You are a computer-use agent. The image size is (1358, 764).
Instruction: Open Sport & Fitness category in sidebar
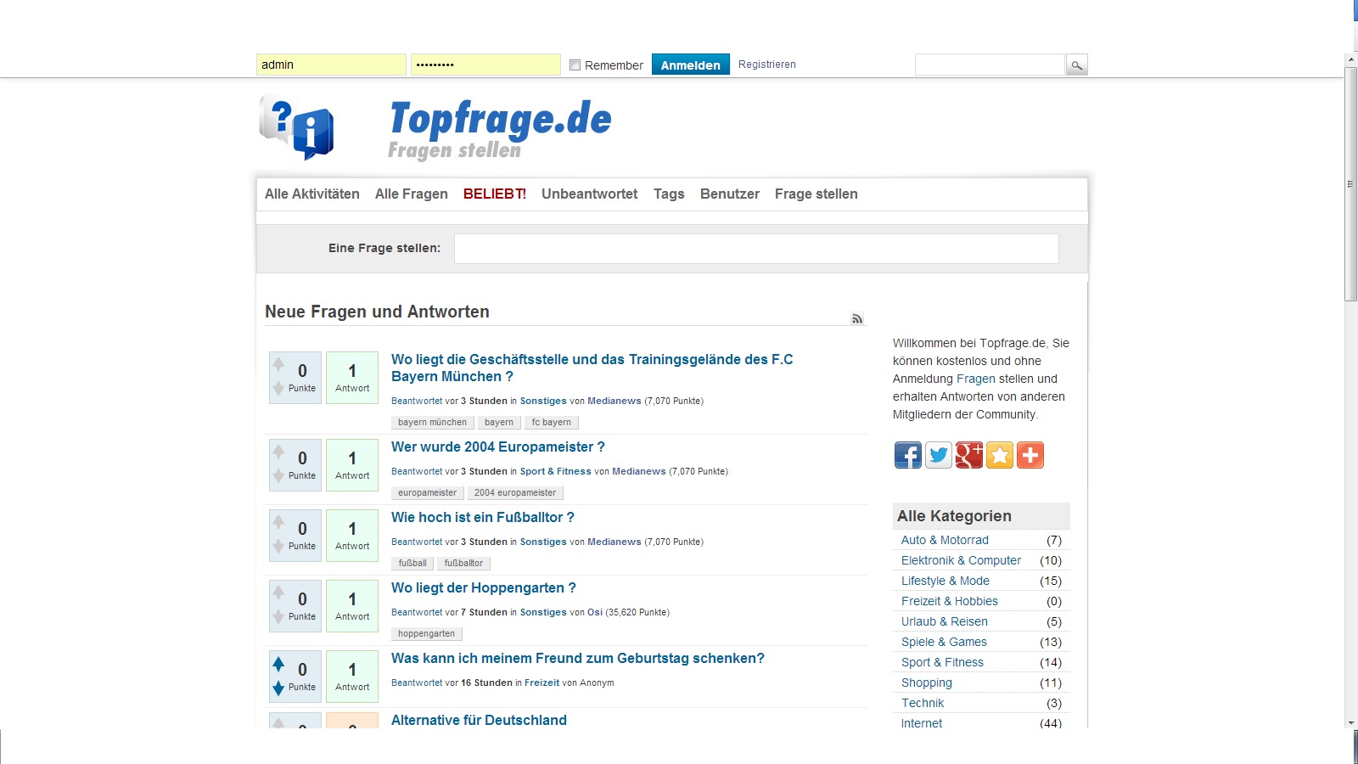942,662
